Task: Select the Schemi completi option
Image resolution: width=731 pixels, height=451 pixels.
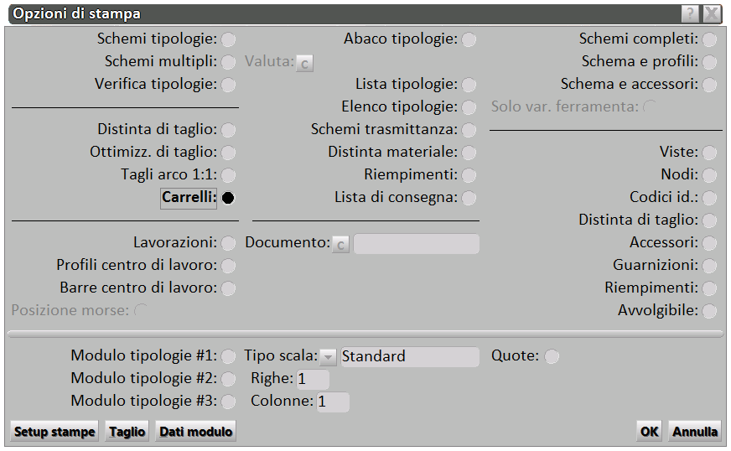Action: click(x=709, y=39)
